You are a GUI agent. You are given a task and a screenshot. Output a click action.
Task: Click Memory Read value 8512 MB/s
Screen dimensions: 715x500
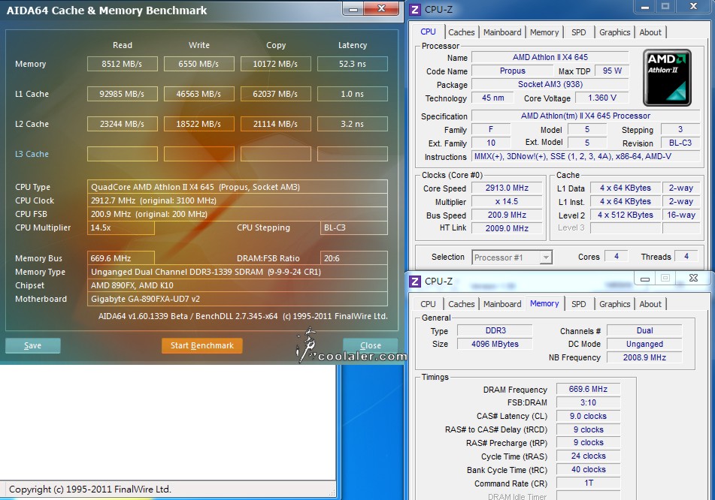click(x=123, y=64)
